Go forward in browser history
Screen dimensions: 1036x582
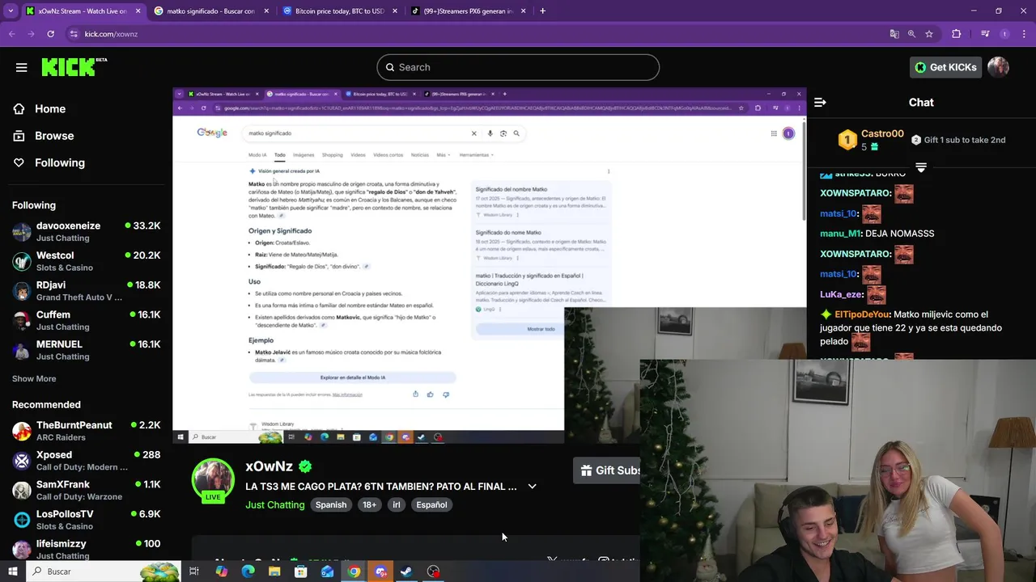point(31,34)
